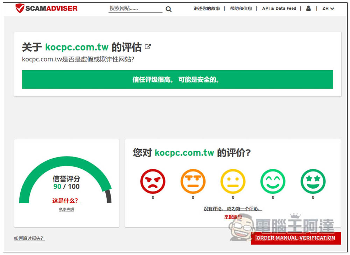Rate with the yellow neutral face
350x255 pixels.
pos(233,182)
